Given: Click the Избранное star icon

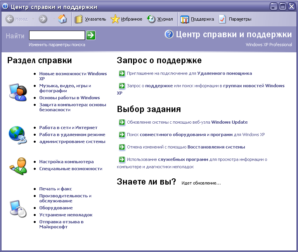Looking at the screenshot, I should [x=115, y=19].
